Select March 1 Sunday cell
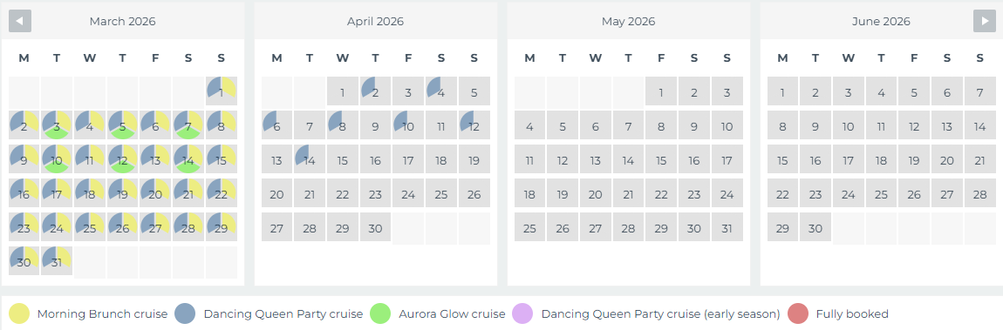Viewport: 1003px width, 330px height. 222,91
